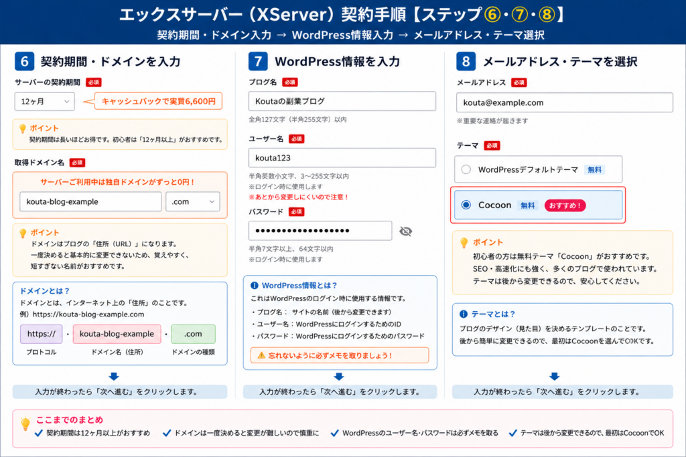Click the lightbulb icon beside ここまでのまとめ
This screenshot has height=457, width=686.
pyautogui.click(x=25, y=424)
